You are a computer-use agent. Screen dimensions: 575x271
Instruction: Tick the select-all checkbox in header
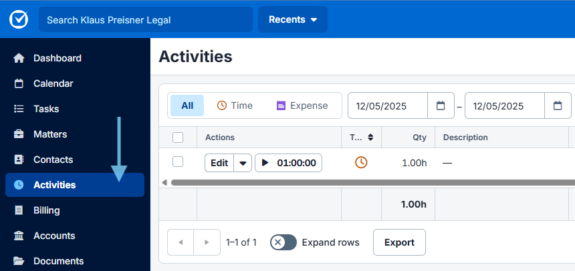(x=178, y=138)
